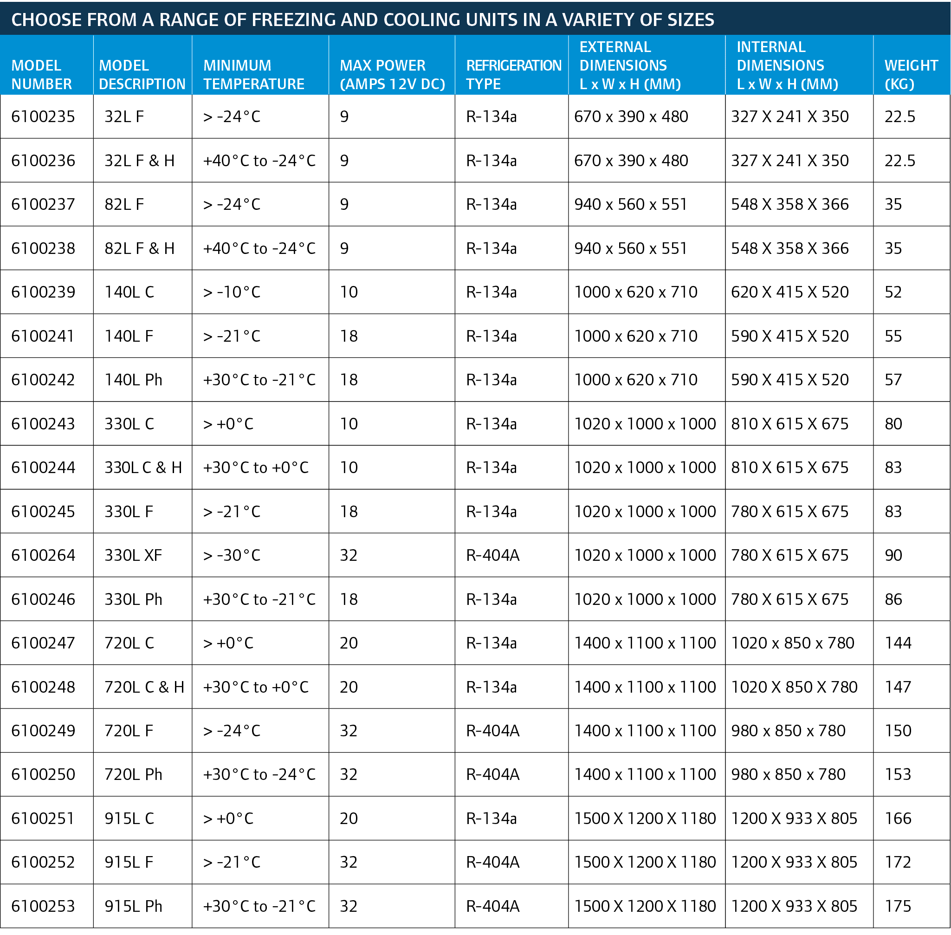Select model number 6100244
Viewport: 951px width, 935px height.
(43, 467)
